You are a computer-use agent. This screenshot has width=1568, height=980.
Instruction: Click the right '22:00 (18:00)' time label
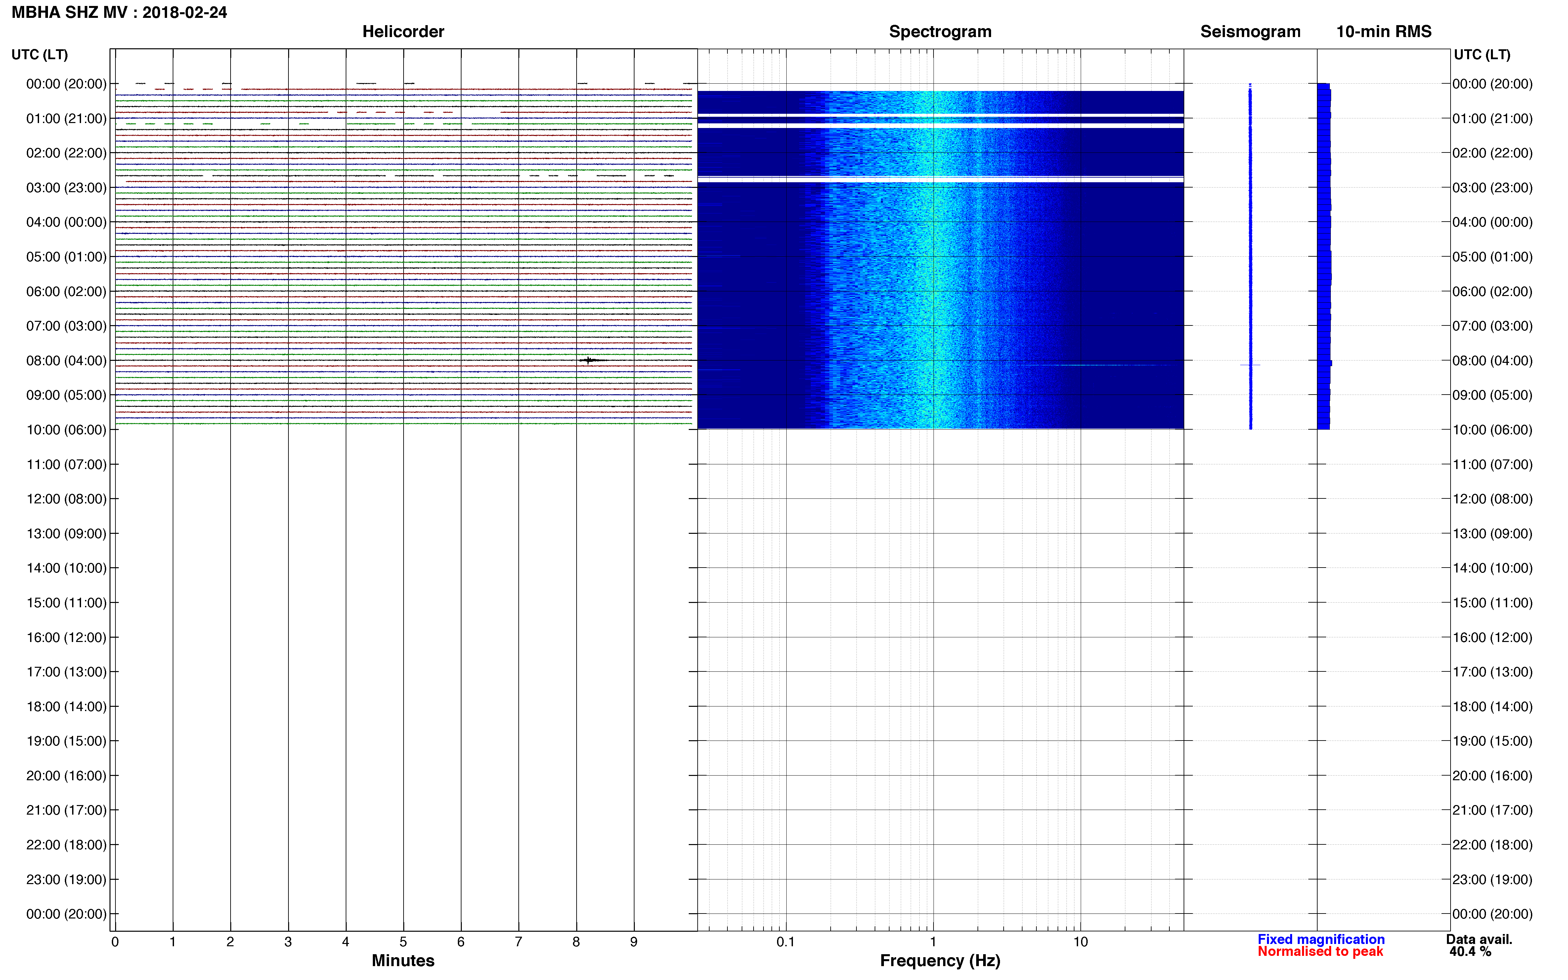[x=1492, y=844]
